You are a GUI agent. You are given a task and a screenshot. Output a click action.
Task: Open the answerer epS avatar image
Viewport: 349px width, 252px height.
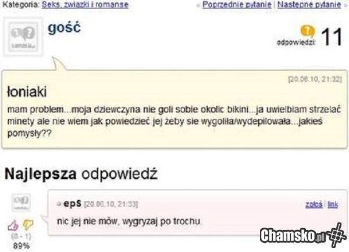21,203
